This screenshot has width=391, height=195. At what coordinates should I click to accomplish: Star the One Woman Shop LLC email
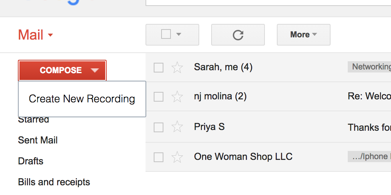(177, 157)
